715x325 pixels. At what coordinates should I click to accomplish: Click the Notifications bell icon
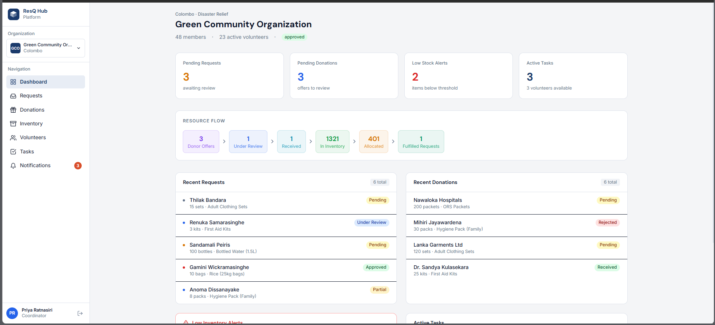click(13, 166)
